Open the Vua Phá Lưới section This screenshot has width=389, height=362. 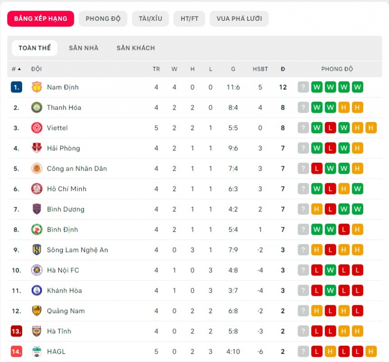click(x=239, y=18)
